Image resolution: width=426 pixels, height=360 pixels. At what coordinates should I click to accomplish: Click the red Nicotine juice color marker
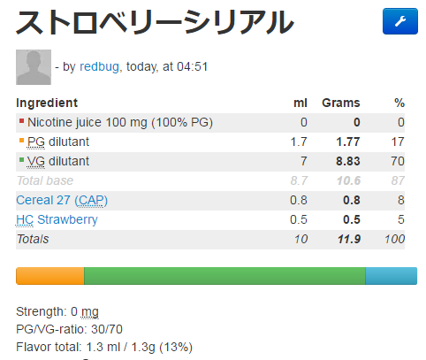pyautogui.click(x=21, y=121)
